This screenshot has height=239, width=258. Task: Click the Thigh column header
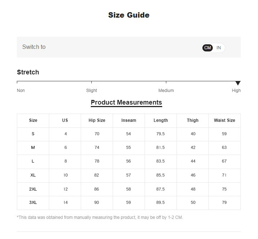point(193,120)
